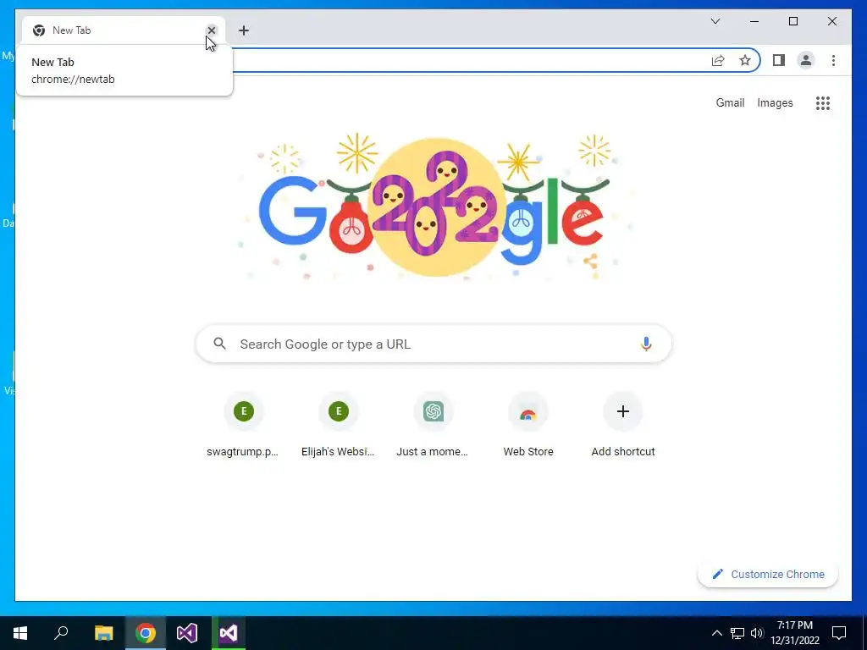Minimize the Chrome window
This screenshot has width=867, height=650.
point(754,21)
